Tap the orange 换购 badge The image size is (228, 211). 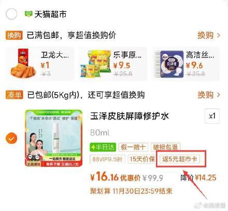(14, 35)
